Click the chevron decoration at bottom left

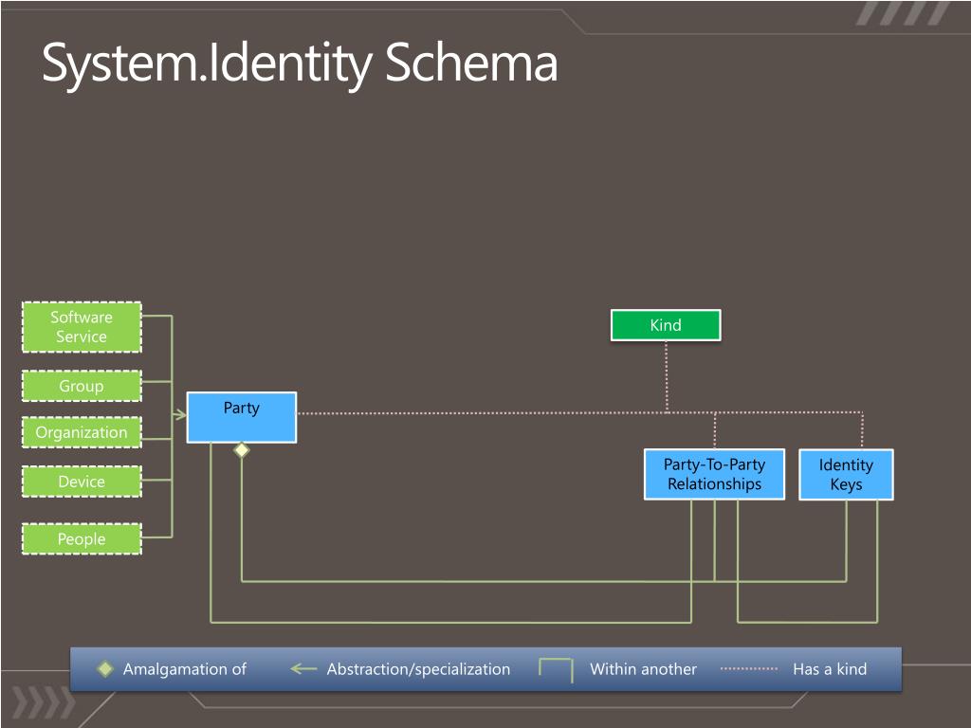[44, 704]
